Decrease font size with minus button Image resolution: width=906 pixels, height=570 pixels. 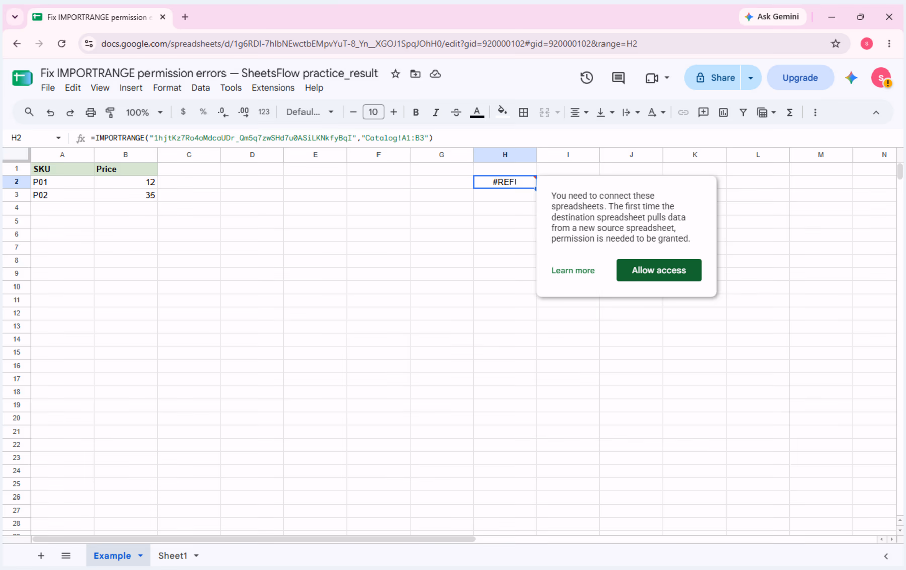353,112
